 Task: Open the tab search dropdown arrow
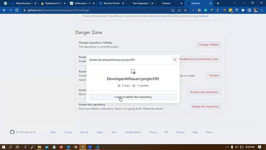click(x=234, y=3)
